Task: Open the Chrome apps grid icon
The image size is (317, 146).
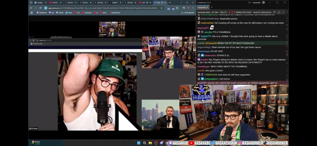Action: (32, 12)
